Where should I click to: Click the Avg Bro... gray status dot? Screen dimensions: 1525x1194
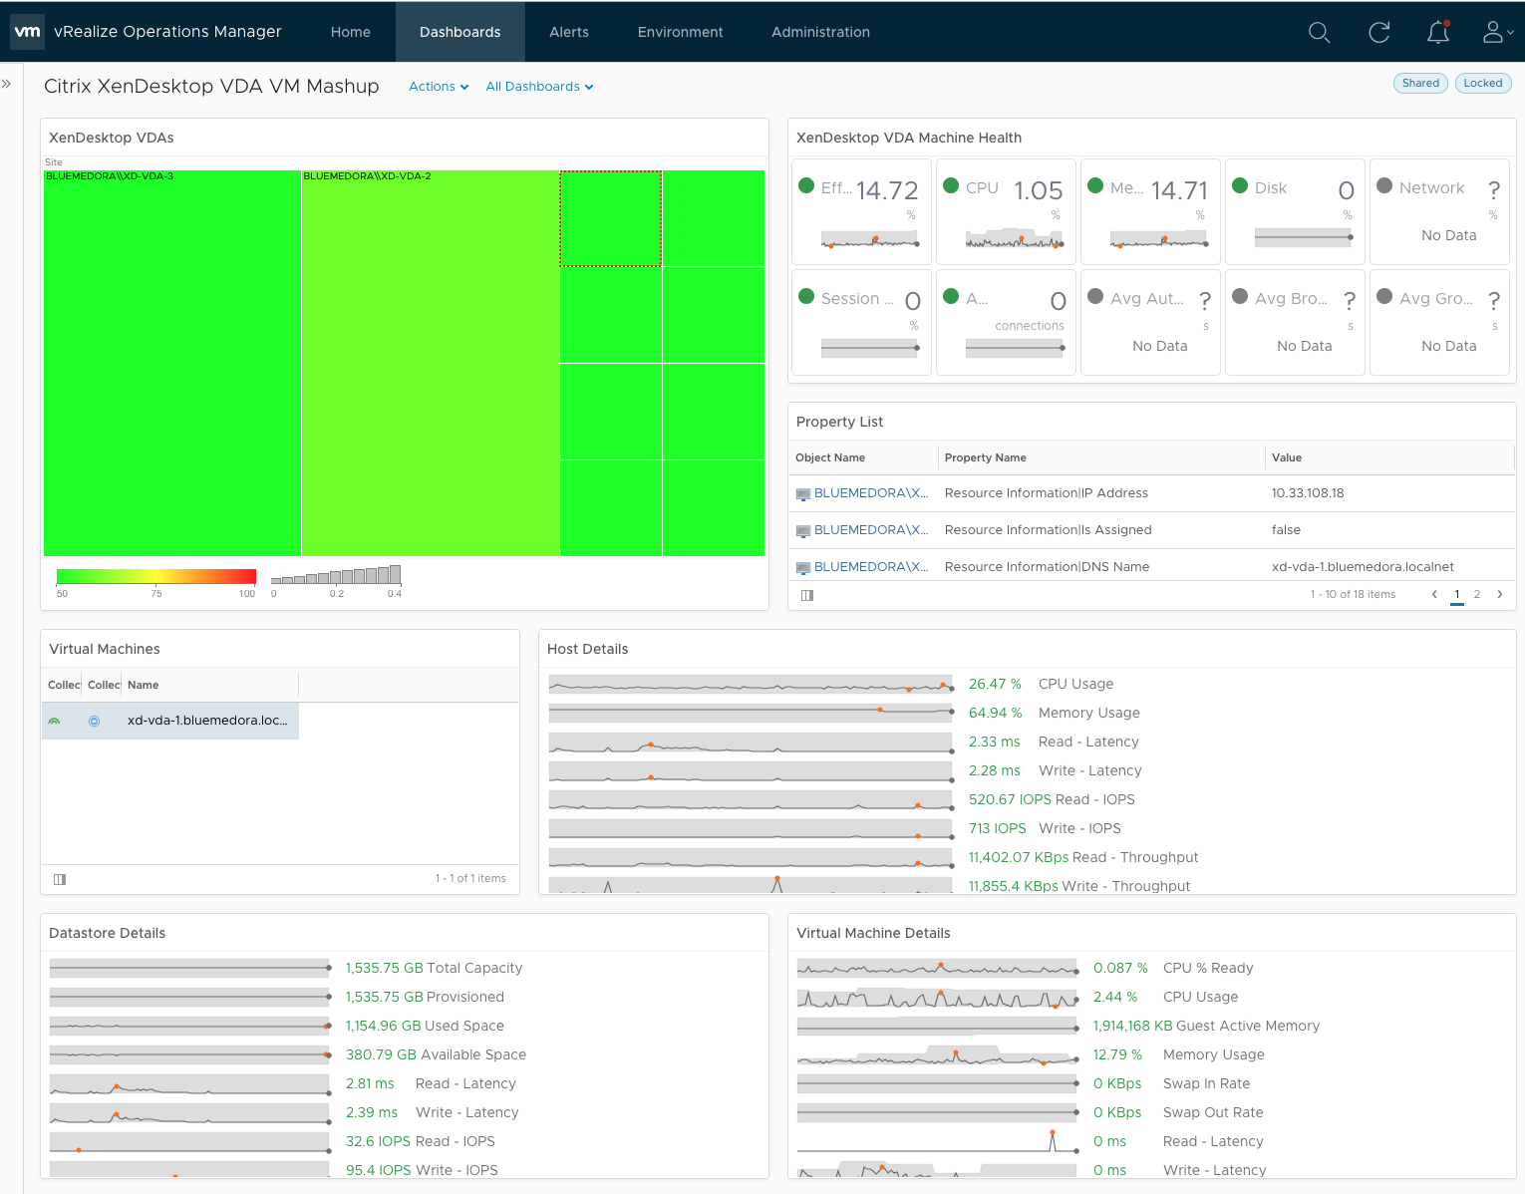(x=1240, y=296)
